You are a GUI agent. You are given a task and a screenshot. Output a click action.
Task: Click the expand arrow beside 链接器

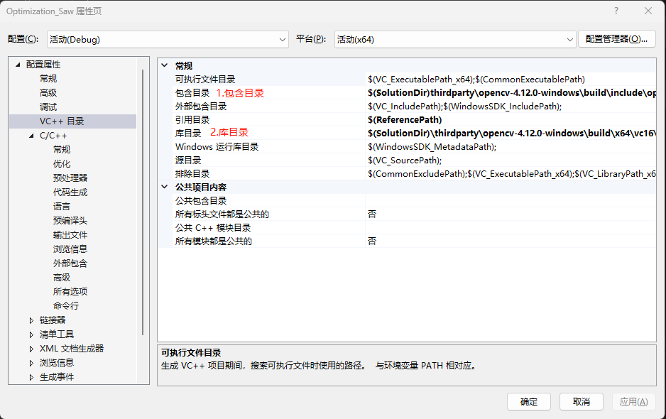31,320
